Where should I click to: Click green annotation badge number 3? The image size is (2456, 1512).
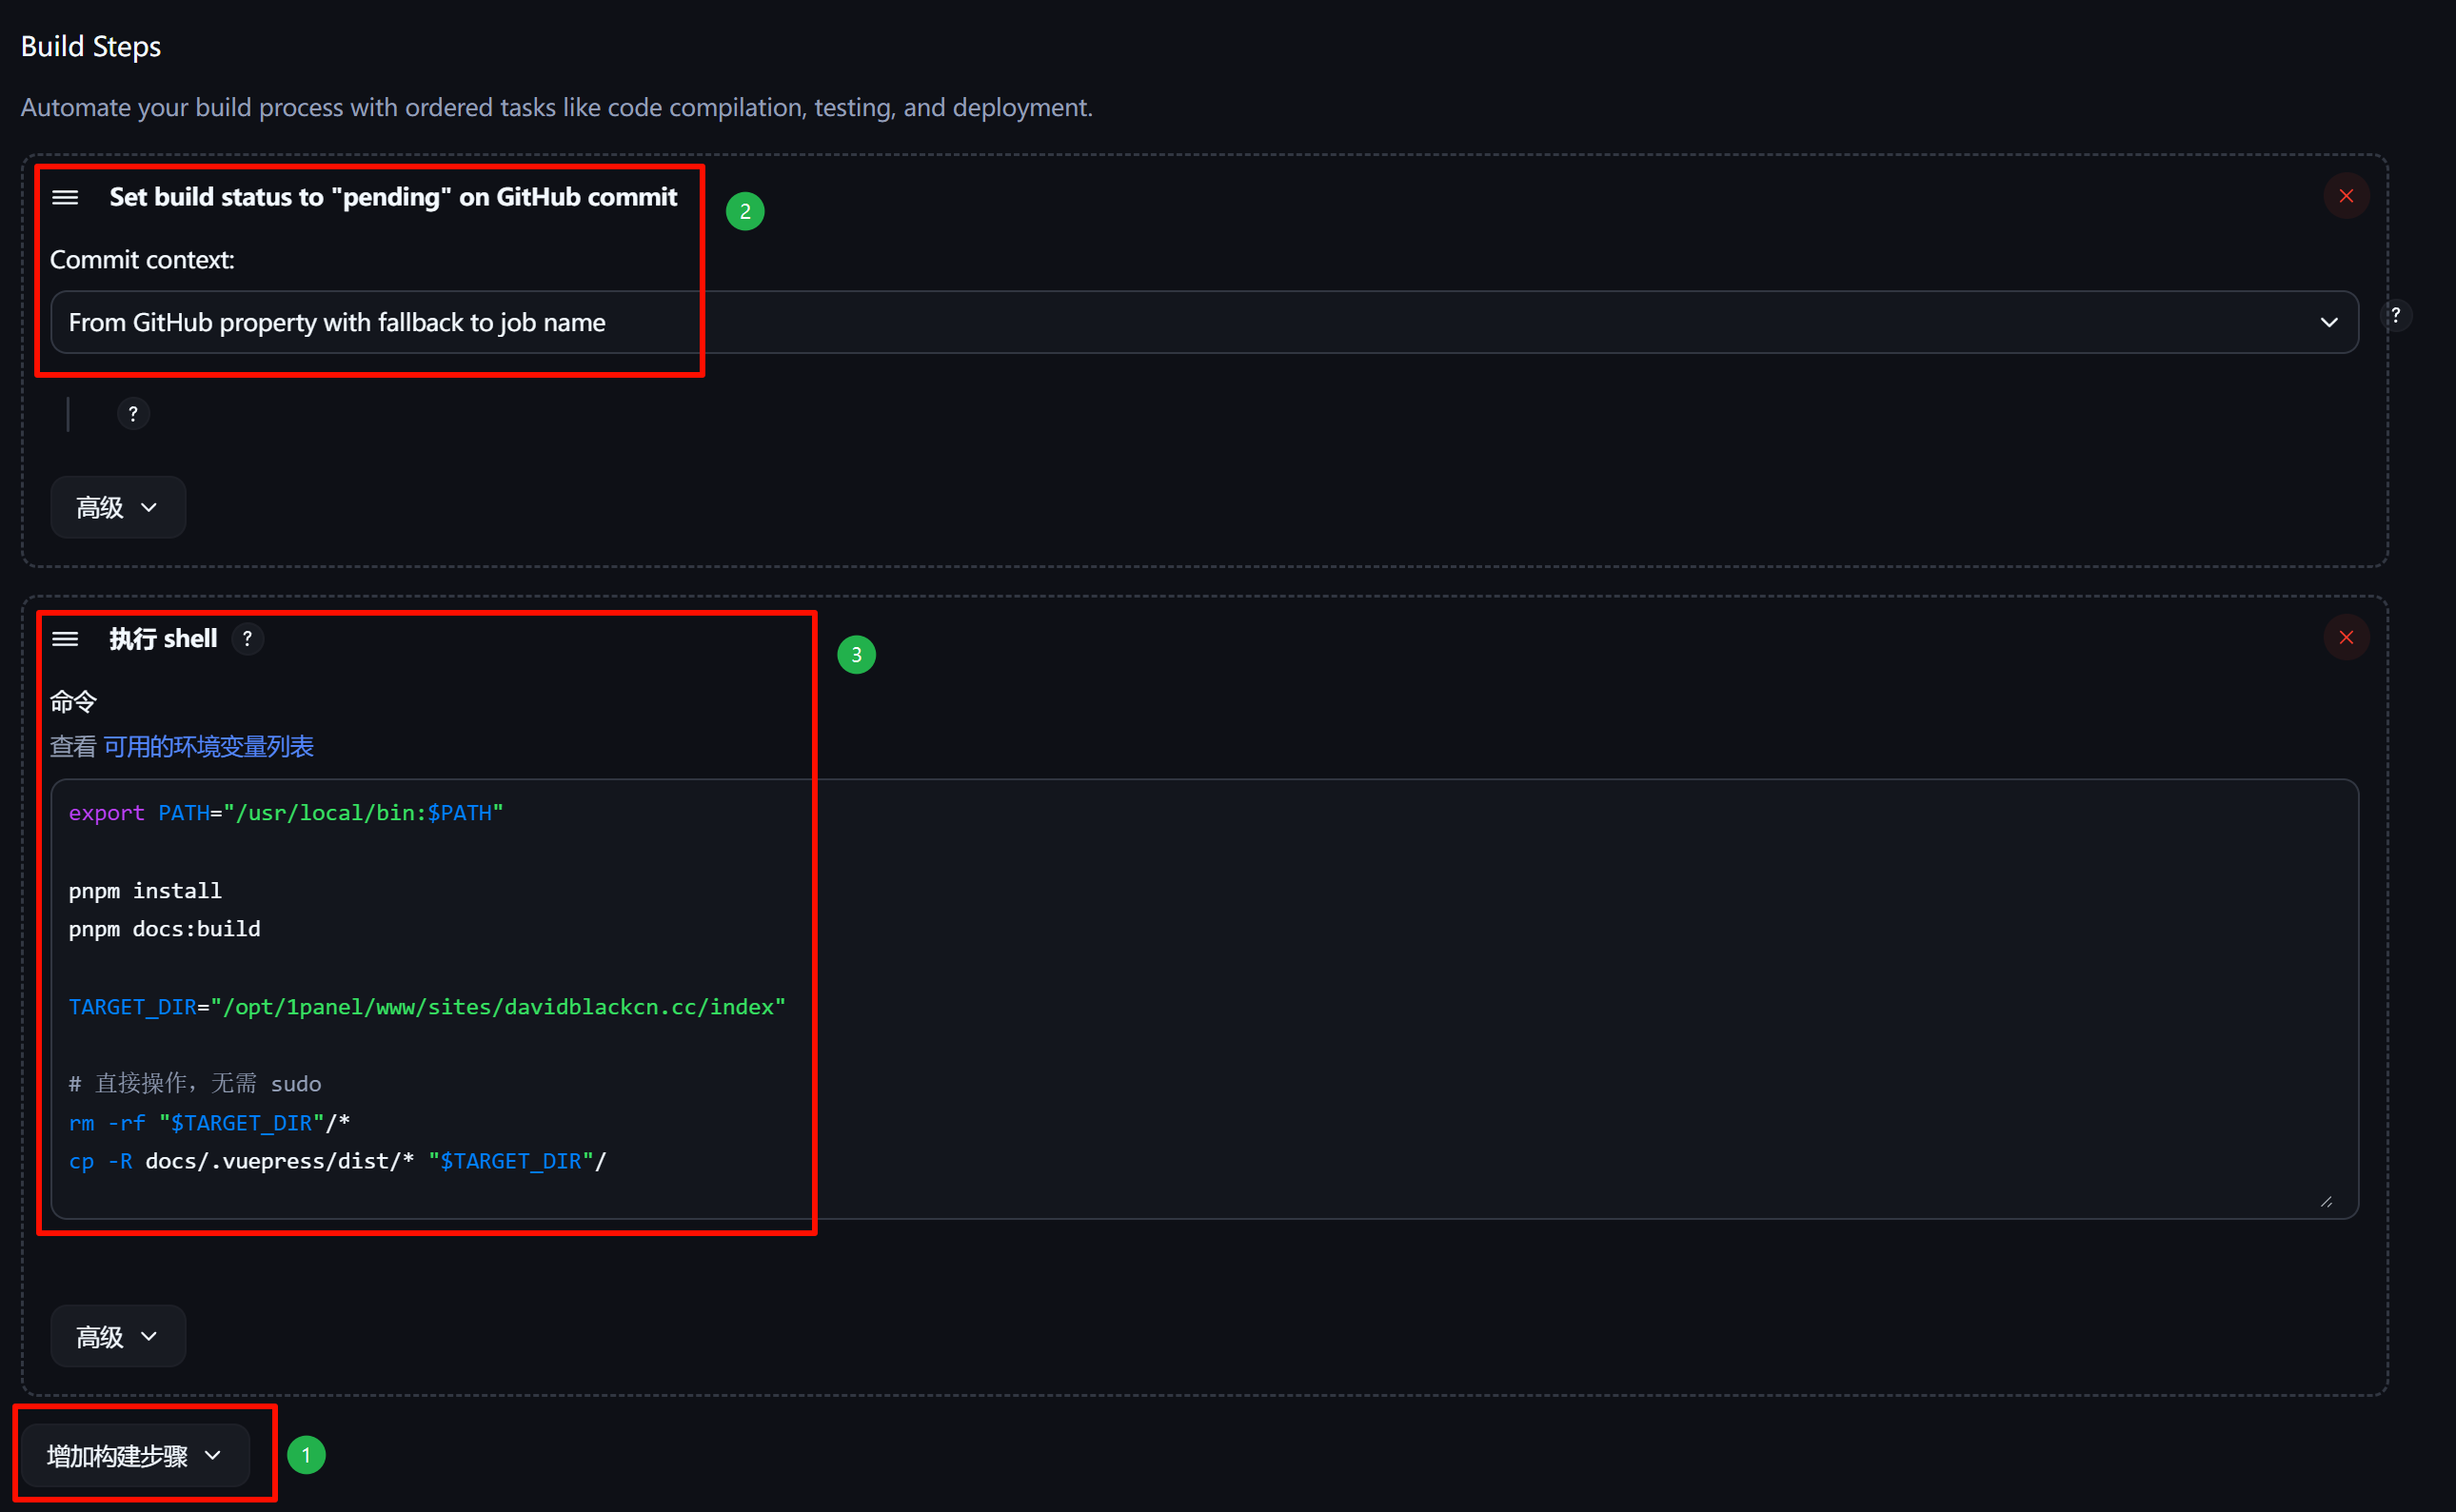tap(856, 655)
